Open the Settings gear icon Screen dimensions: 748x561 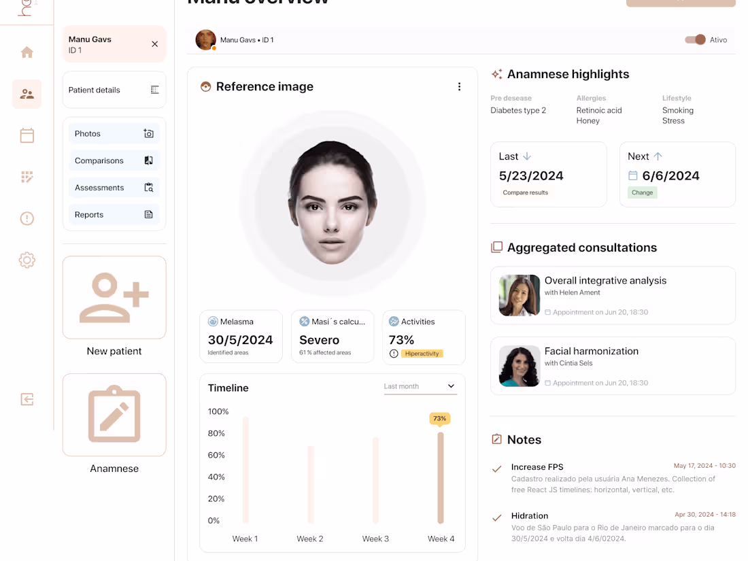click(x=27, y=260)
